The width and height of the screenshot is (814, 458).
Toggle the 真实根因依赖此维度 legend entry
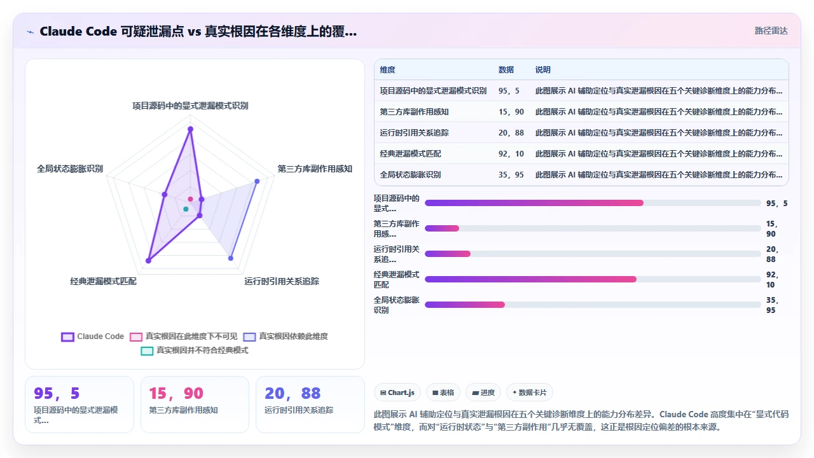[286, 337]
